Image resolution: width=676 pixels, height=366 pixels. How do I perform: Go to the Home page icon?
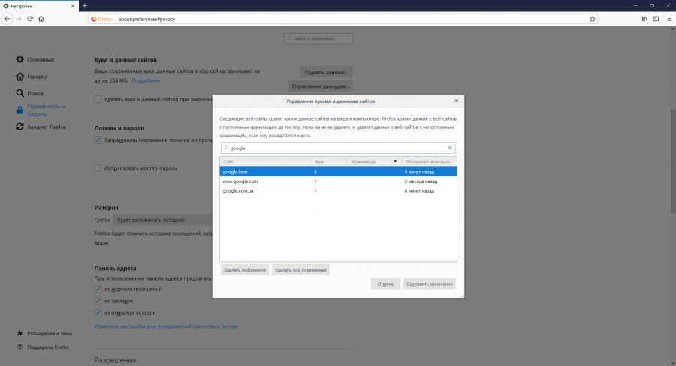click(41, 19)
